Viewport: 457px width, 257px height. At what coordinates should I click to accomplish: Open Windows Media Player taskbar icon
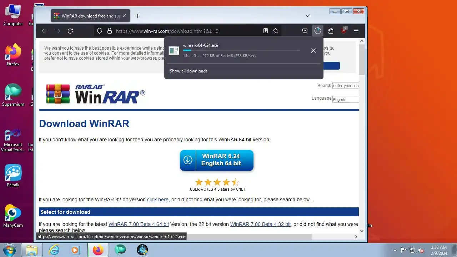coord(76,250)
